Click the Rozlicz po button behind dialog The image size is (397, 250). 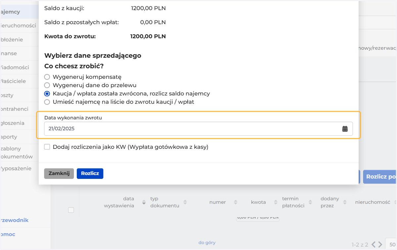click(x=380, y=177)
